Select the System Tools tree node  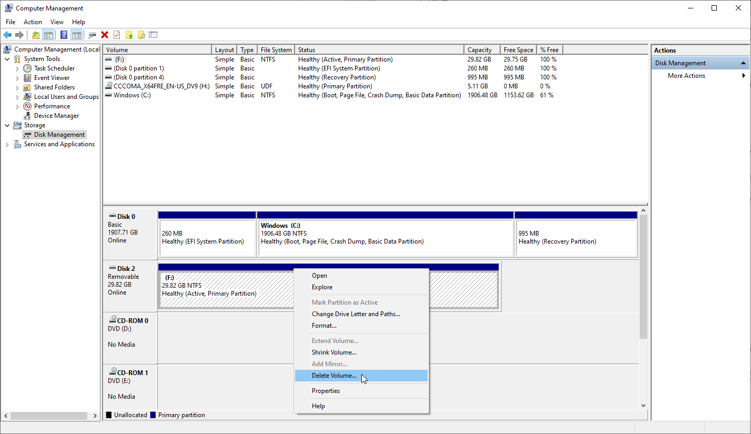42,59
